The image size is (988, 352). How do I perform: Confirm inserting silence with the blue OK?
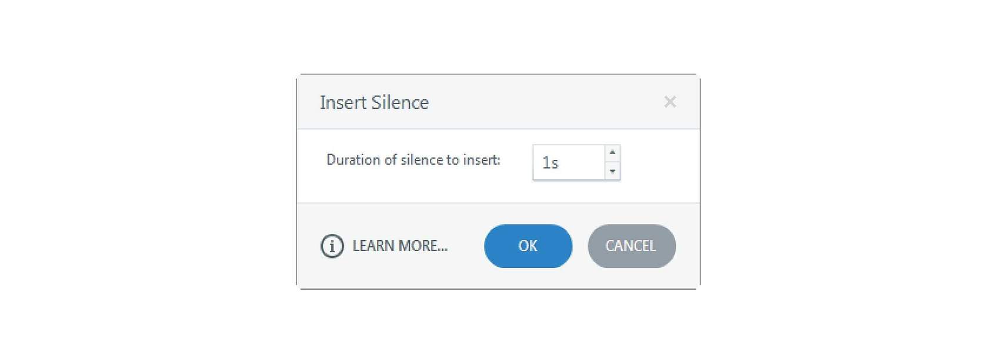pos(528,246)
